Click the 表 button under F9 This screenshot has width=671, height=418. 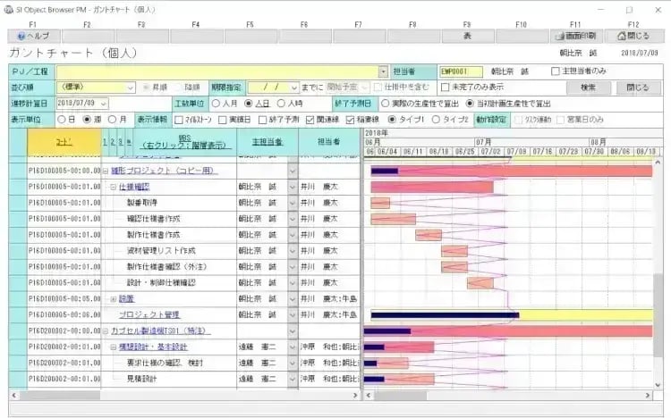[467, 36]
